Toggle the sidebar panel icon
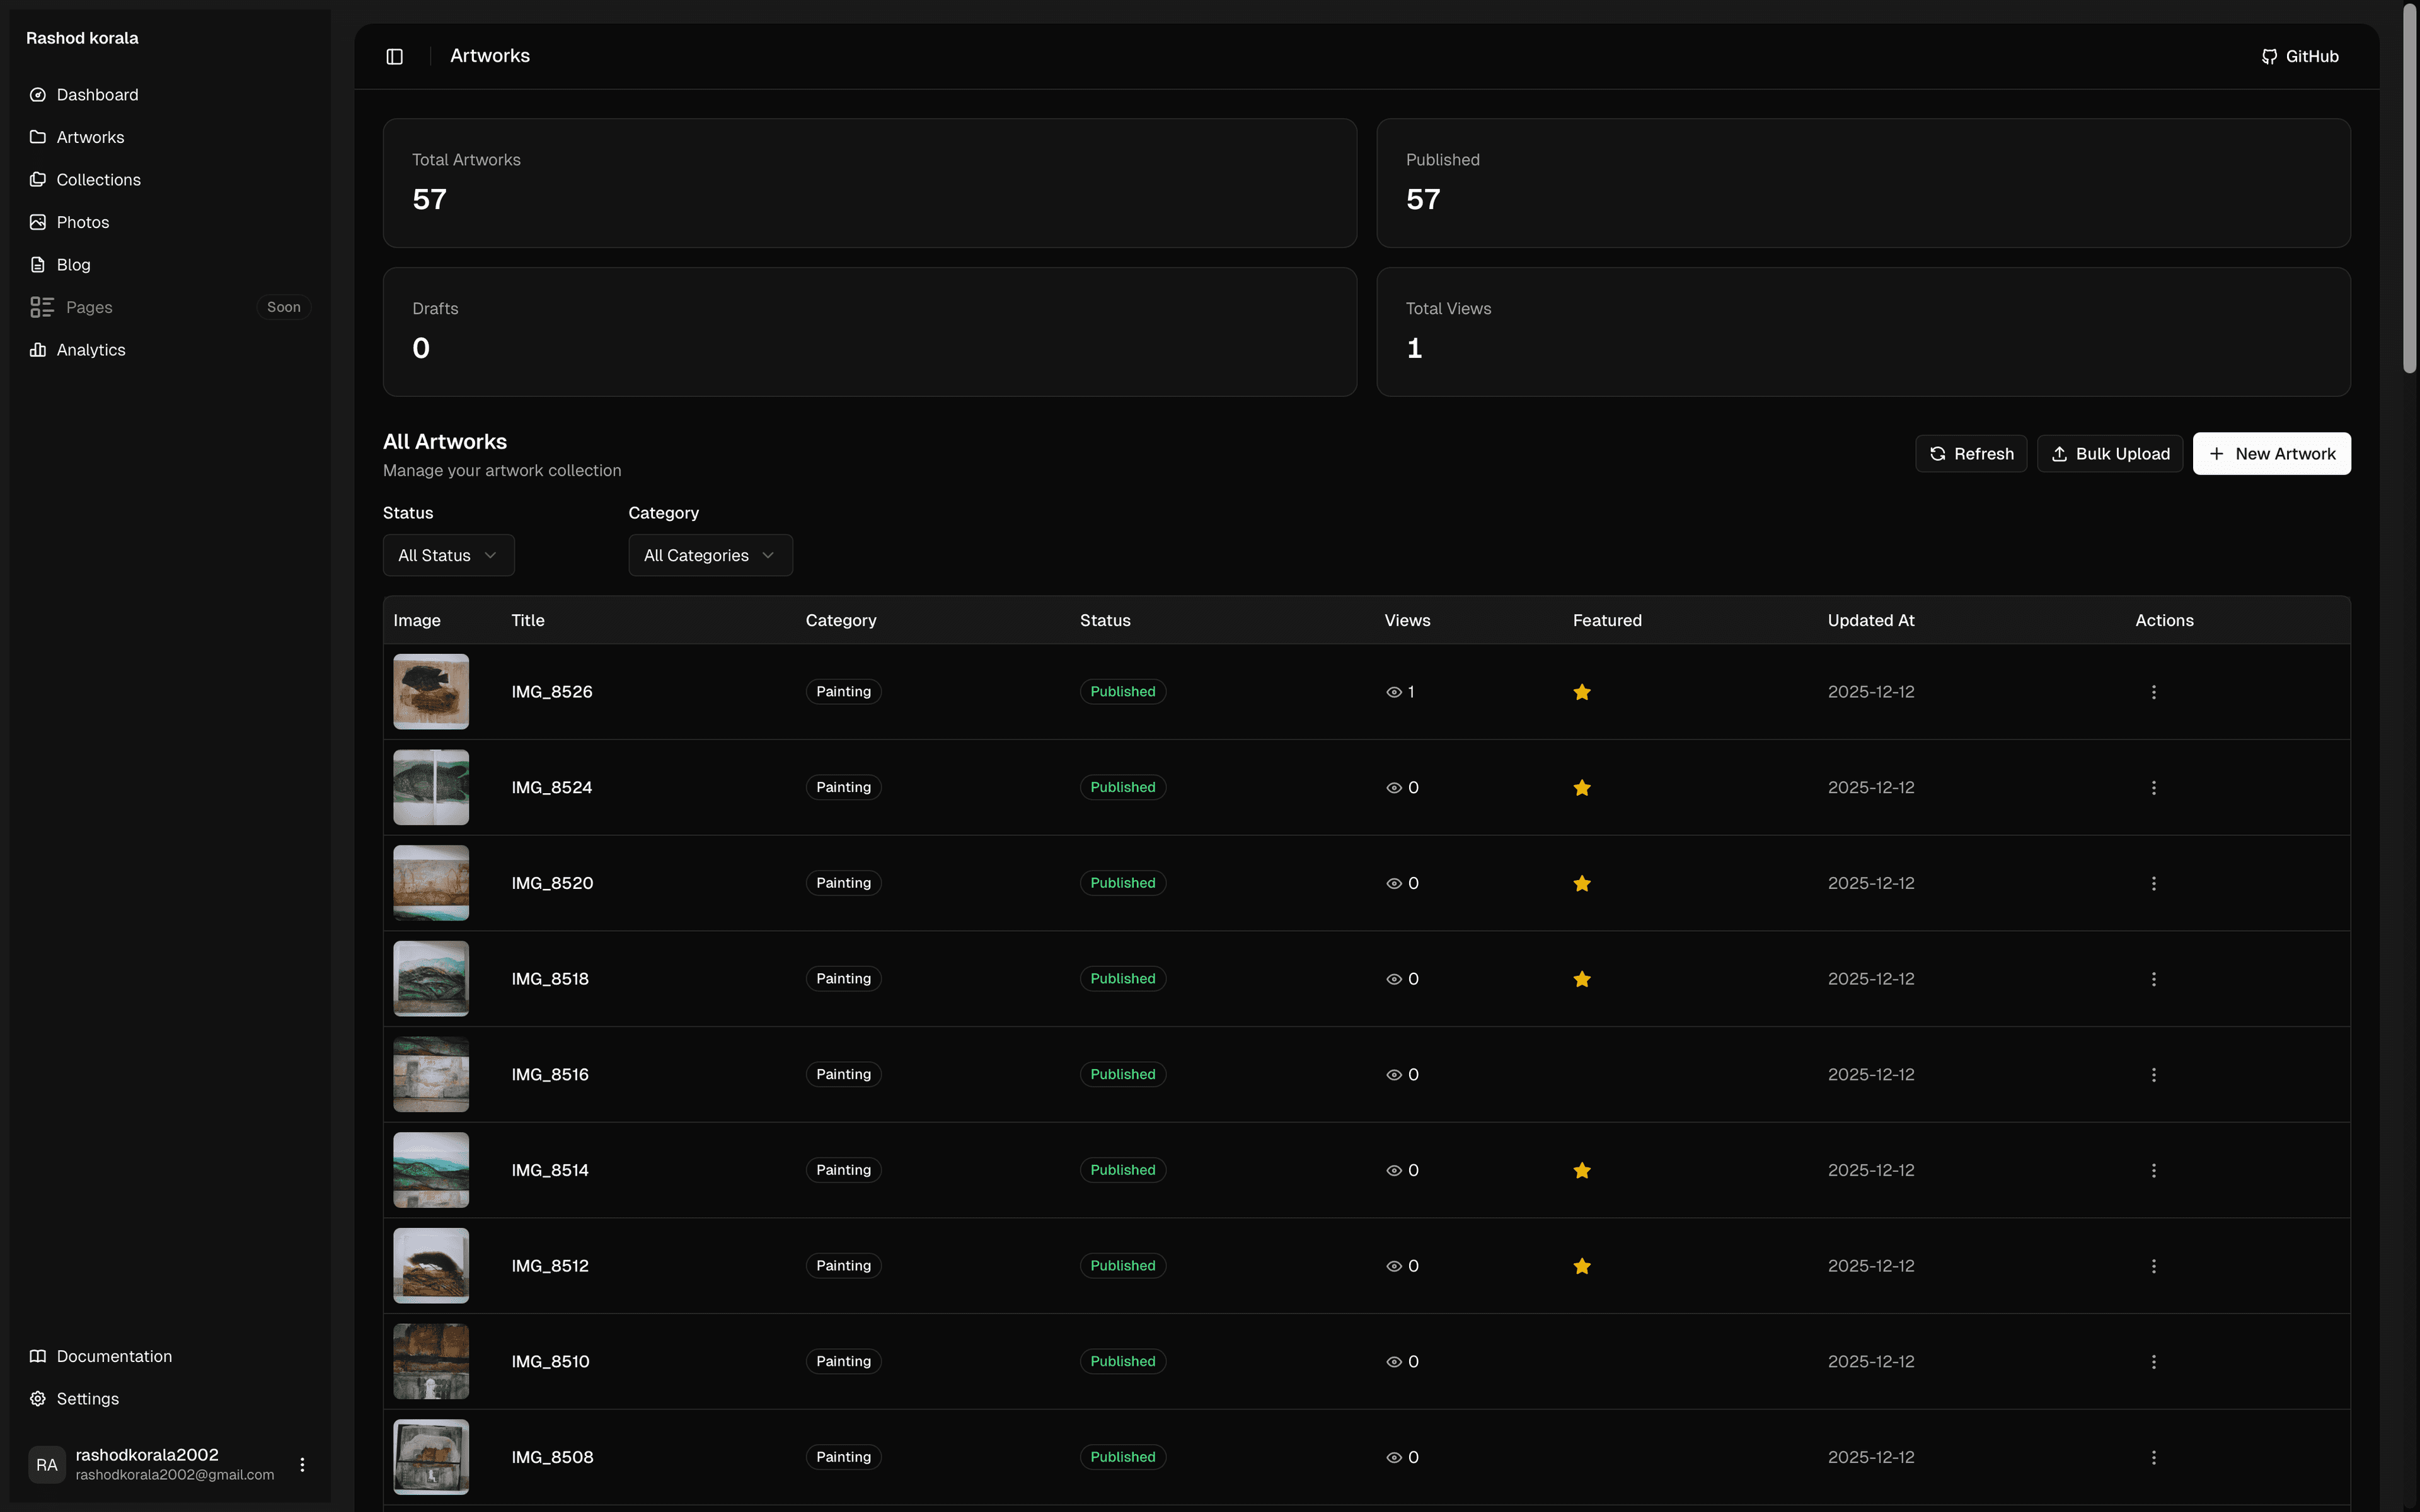This screenshot has height=1512, width=2420. coord(394,57)
